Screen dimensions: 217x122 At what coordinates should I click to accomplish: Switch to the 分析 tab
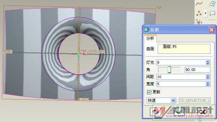pos(150,38)
